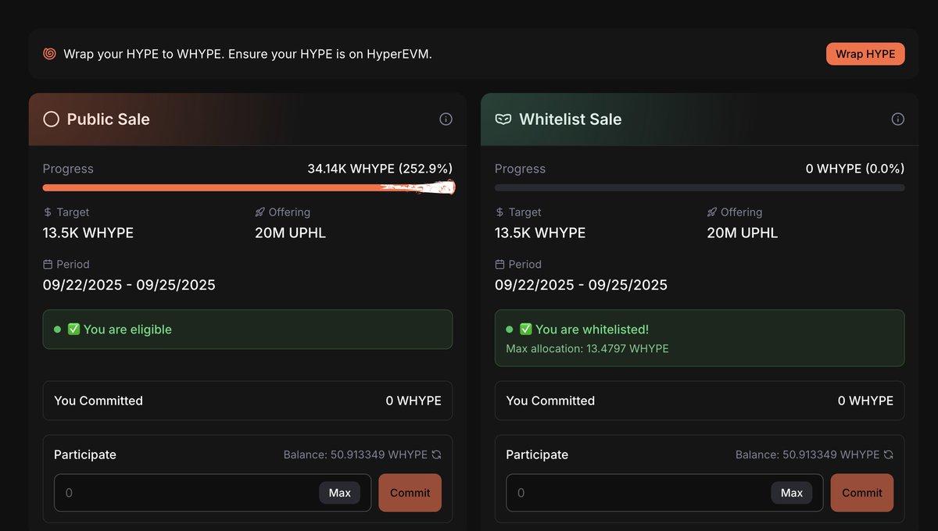Click Max in Whitelist Sale participate box
Screen dimensions: 938x531
(792, 493)
